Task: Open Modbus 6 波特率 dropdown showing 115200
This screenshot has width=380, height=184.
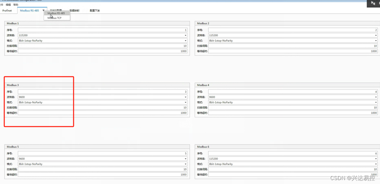Action: [293, 159]
